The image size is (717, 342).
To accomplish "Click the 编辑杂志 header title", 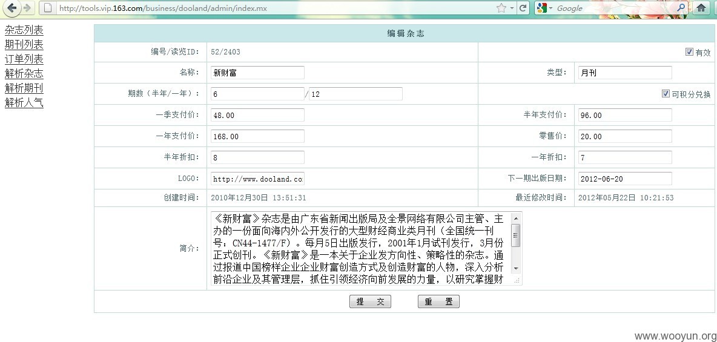I will (x=406, y=34).
